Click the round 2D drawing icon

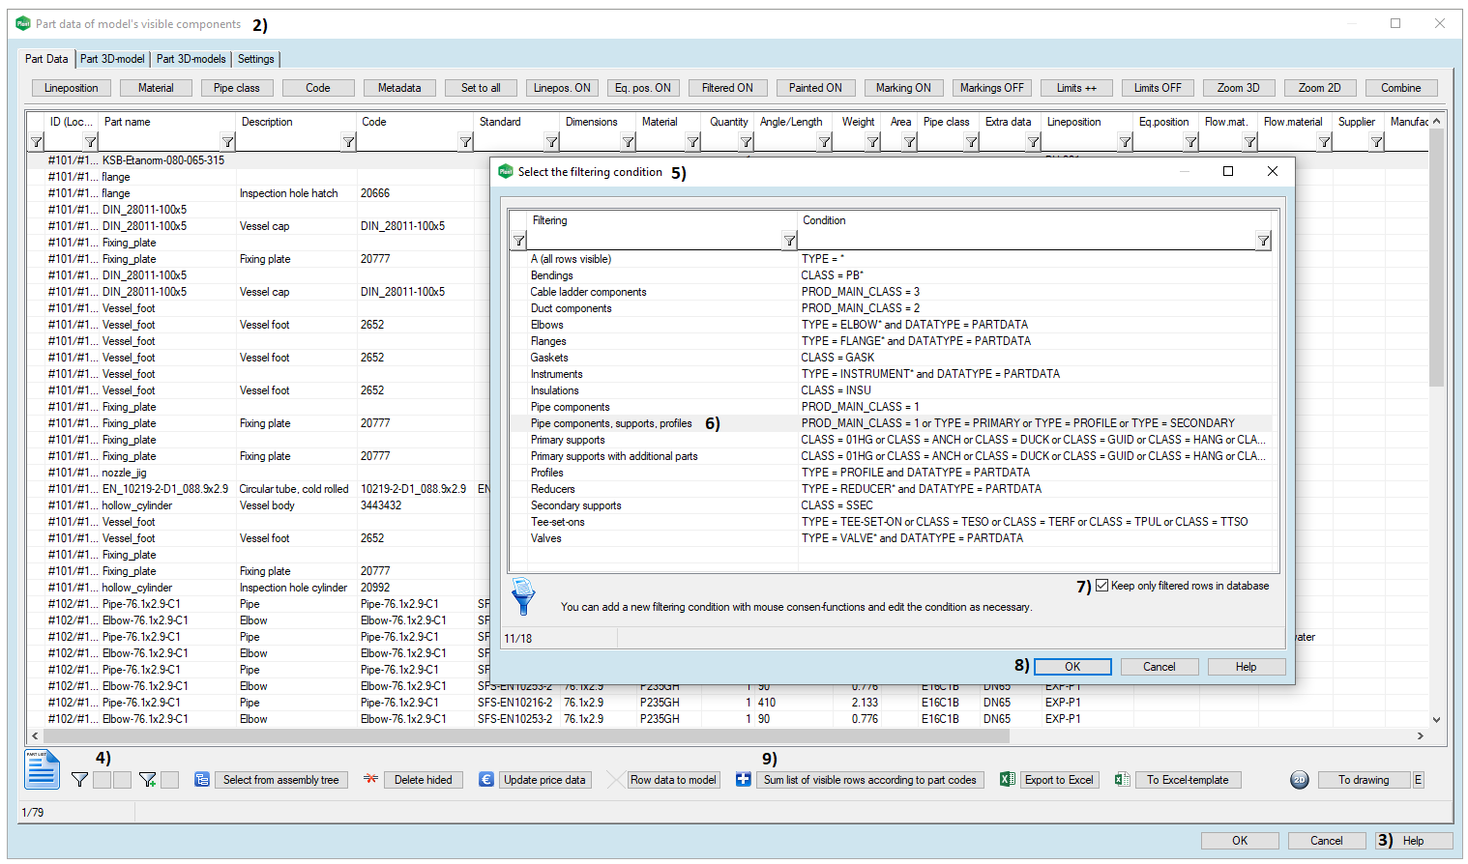(1300, 780)
